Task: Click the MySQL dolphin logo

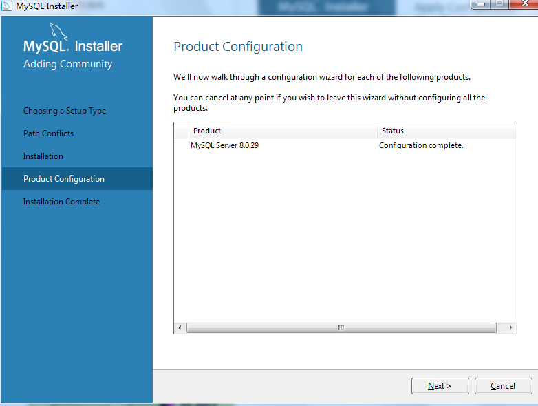Action: (x=58, y=32)
